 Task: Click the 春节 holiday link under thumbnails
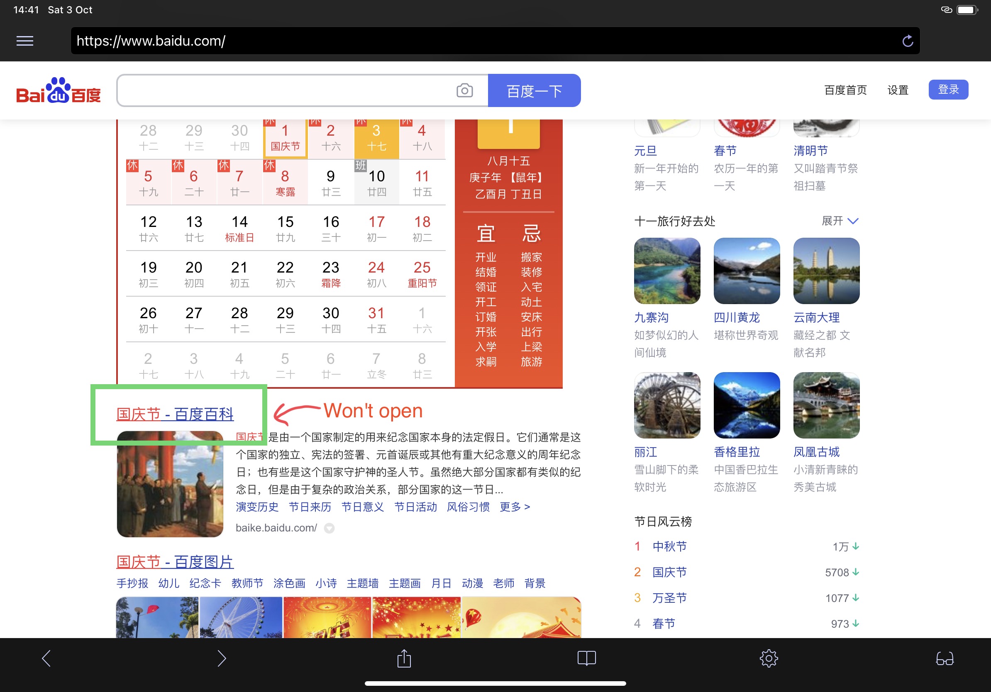(725, 151)
